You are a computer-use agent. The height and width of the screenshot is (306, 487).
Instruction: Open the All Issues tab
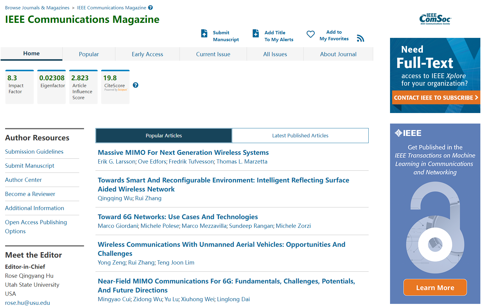(275, 54)
